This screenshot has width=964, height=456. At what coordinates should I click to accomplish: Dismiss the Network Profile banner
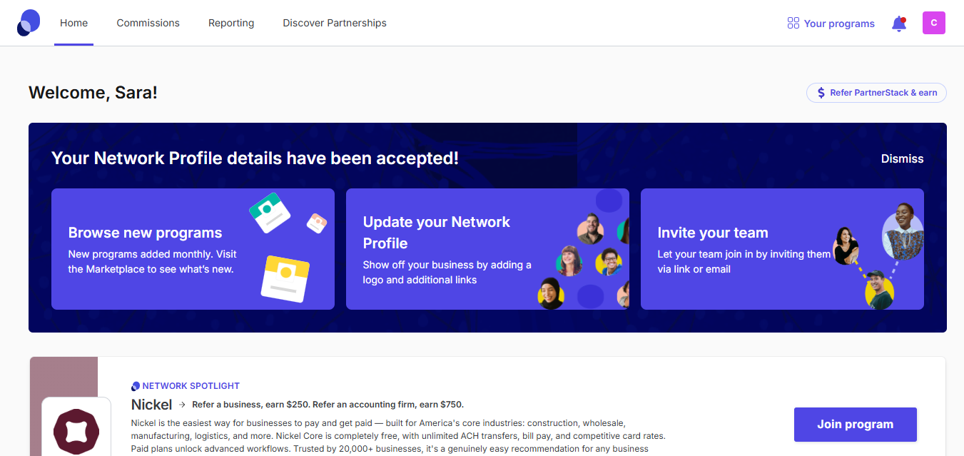click(x=902, y=158)
